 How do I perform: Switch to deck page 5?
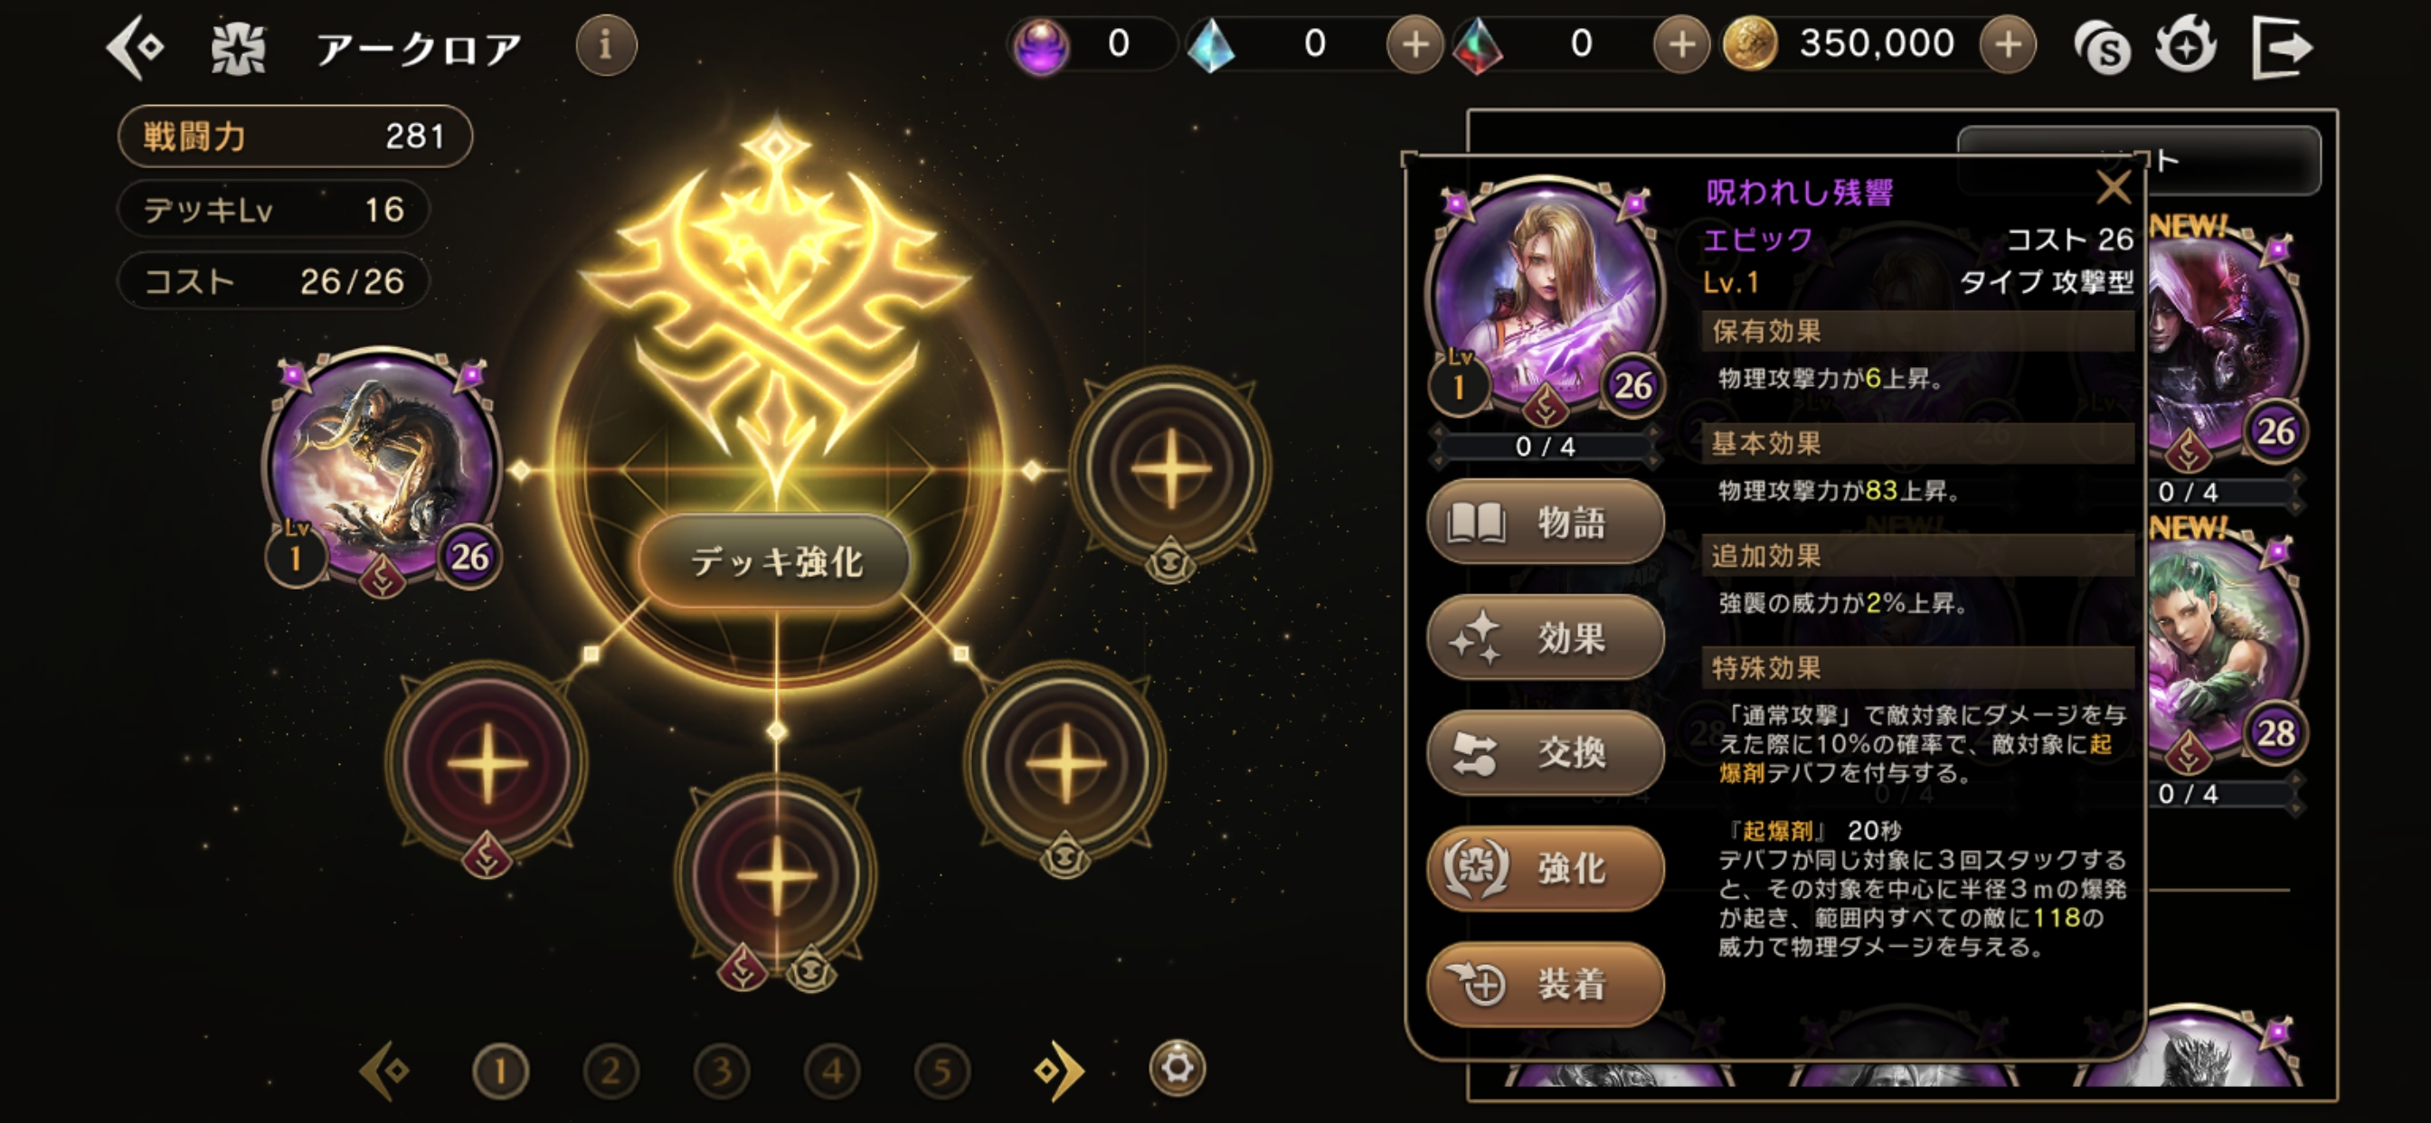point(941,1071)
